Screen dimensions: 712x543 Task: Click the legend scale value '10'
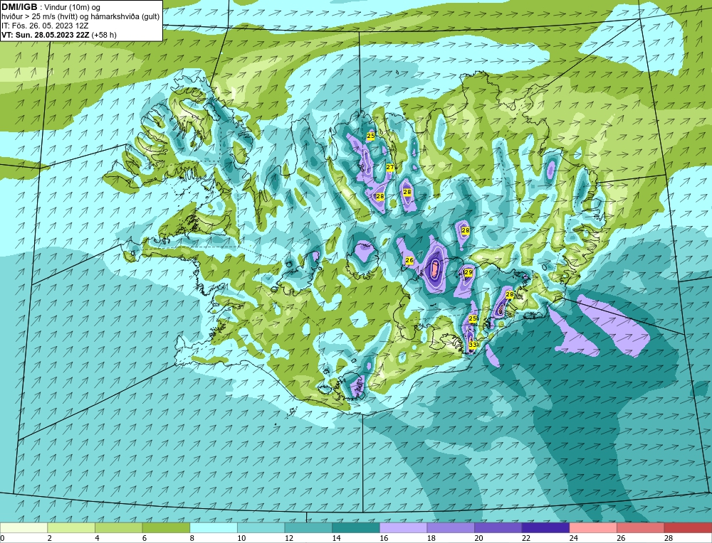tap(241, 538)
